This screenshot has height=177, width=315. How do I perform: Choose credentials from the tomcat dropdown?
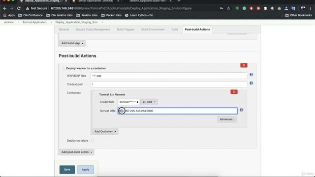click(128, 102)
